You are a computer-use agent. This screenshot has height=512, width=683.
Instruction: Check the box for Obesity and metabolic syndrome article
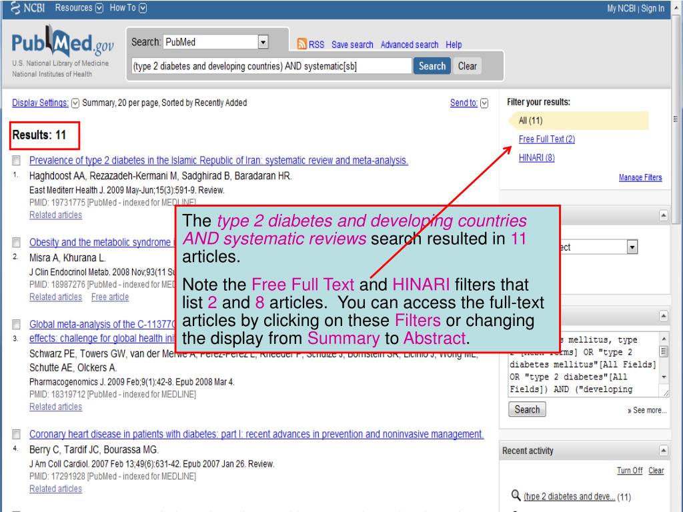[x=16, y=242]
